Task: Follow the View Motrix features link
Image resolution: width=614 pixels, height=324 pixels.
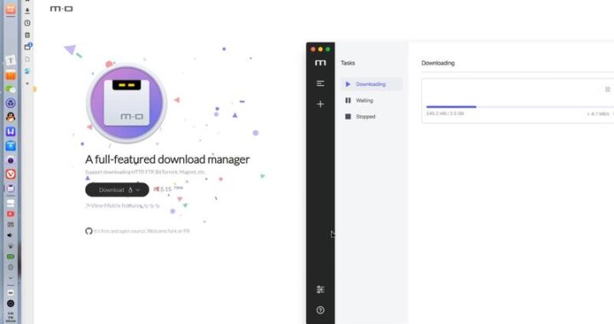Action: [123, 205]
